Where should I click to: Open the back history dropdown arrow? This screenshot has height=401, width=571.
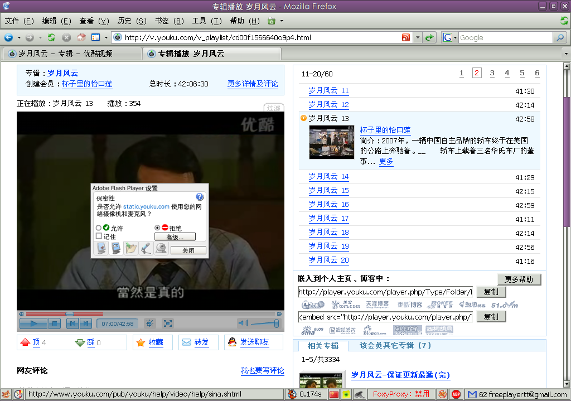(19, 37)
